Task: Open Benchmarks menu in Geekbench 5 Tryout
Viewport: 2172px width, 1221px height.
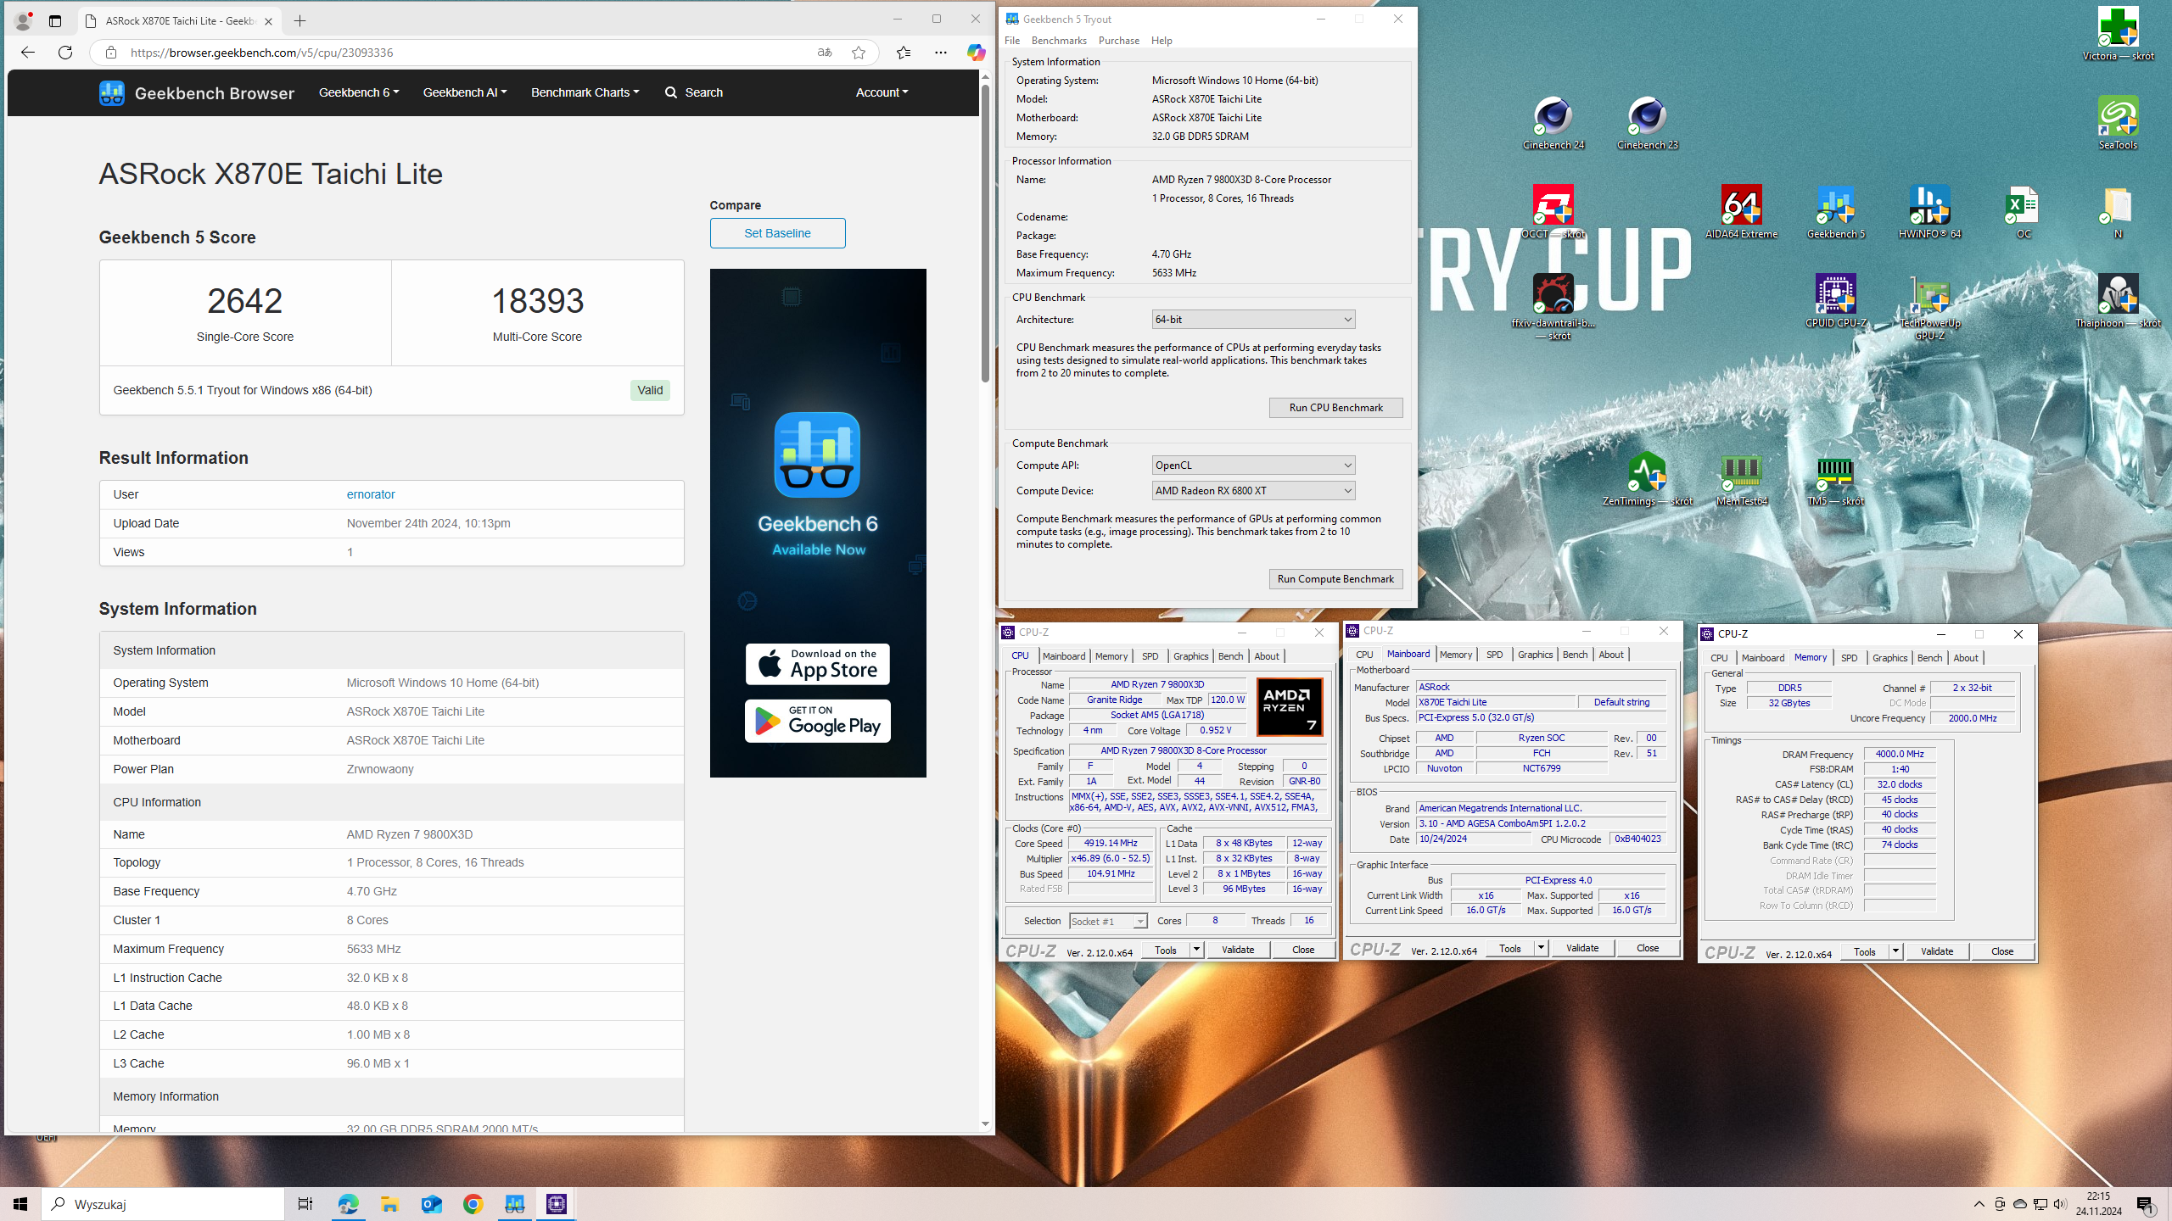Action: click(x=1059, y=41)
